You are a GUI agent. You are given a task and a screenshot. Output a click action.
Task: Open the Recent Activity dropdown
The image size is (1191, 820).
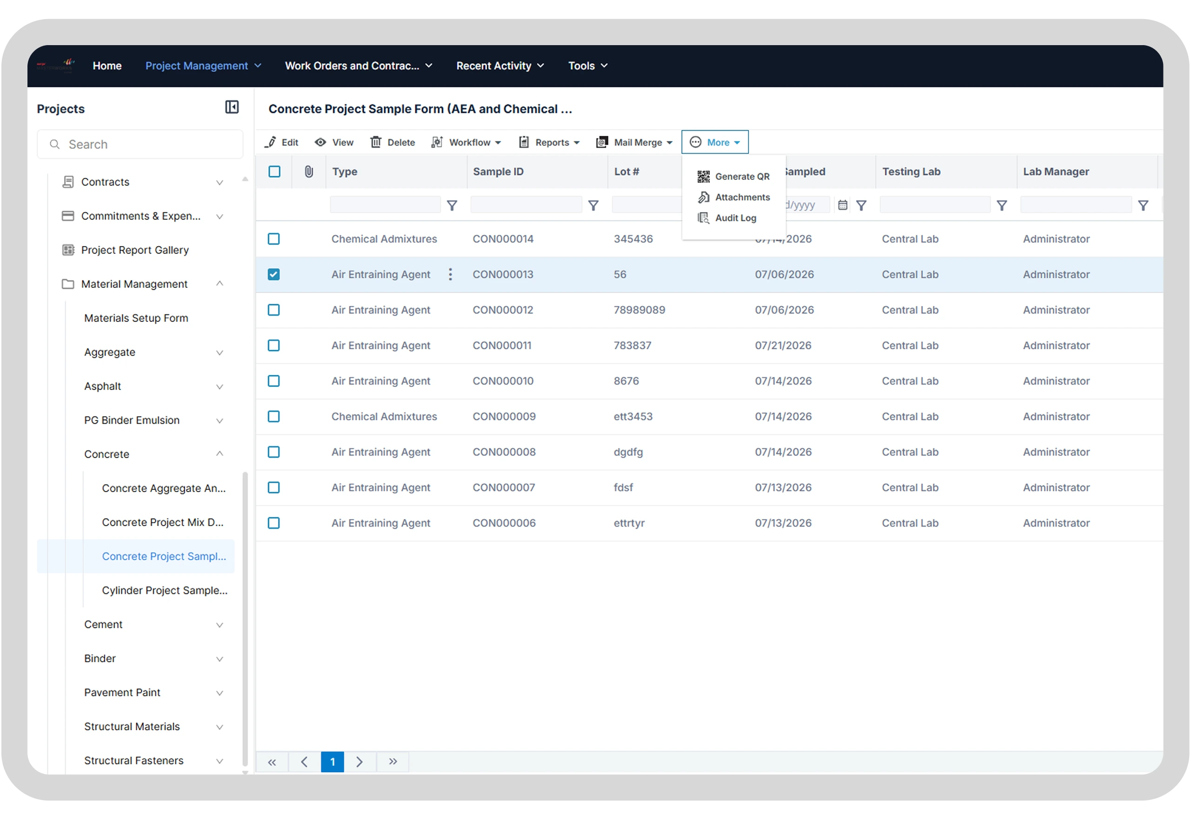tap(500, 66)
